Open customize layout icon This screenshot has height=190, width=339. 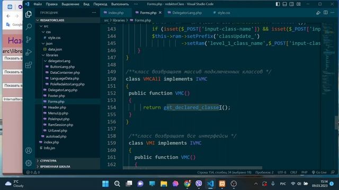coord(299,4)
